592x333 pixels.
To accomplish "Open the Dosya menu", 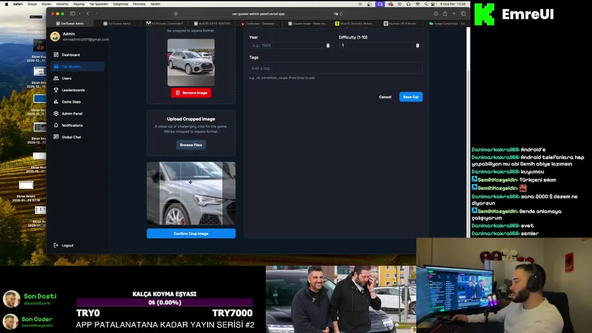I will pyautogui.click(x=32, y=4).
